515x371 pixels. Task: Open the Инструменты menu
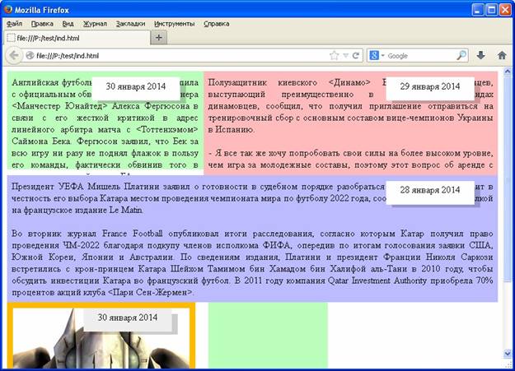(x=173, y=24)
